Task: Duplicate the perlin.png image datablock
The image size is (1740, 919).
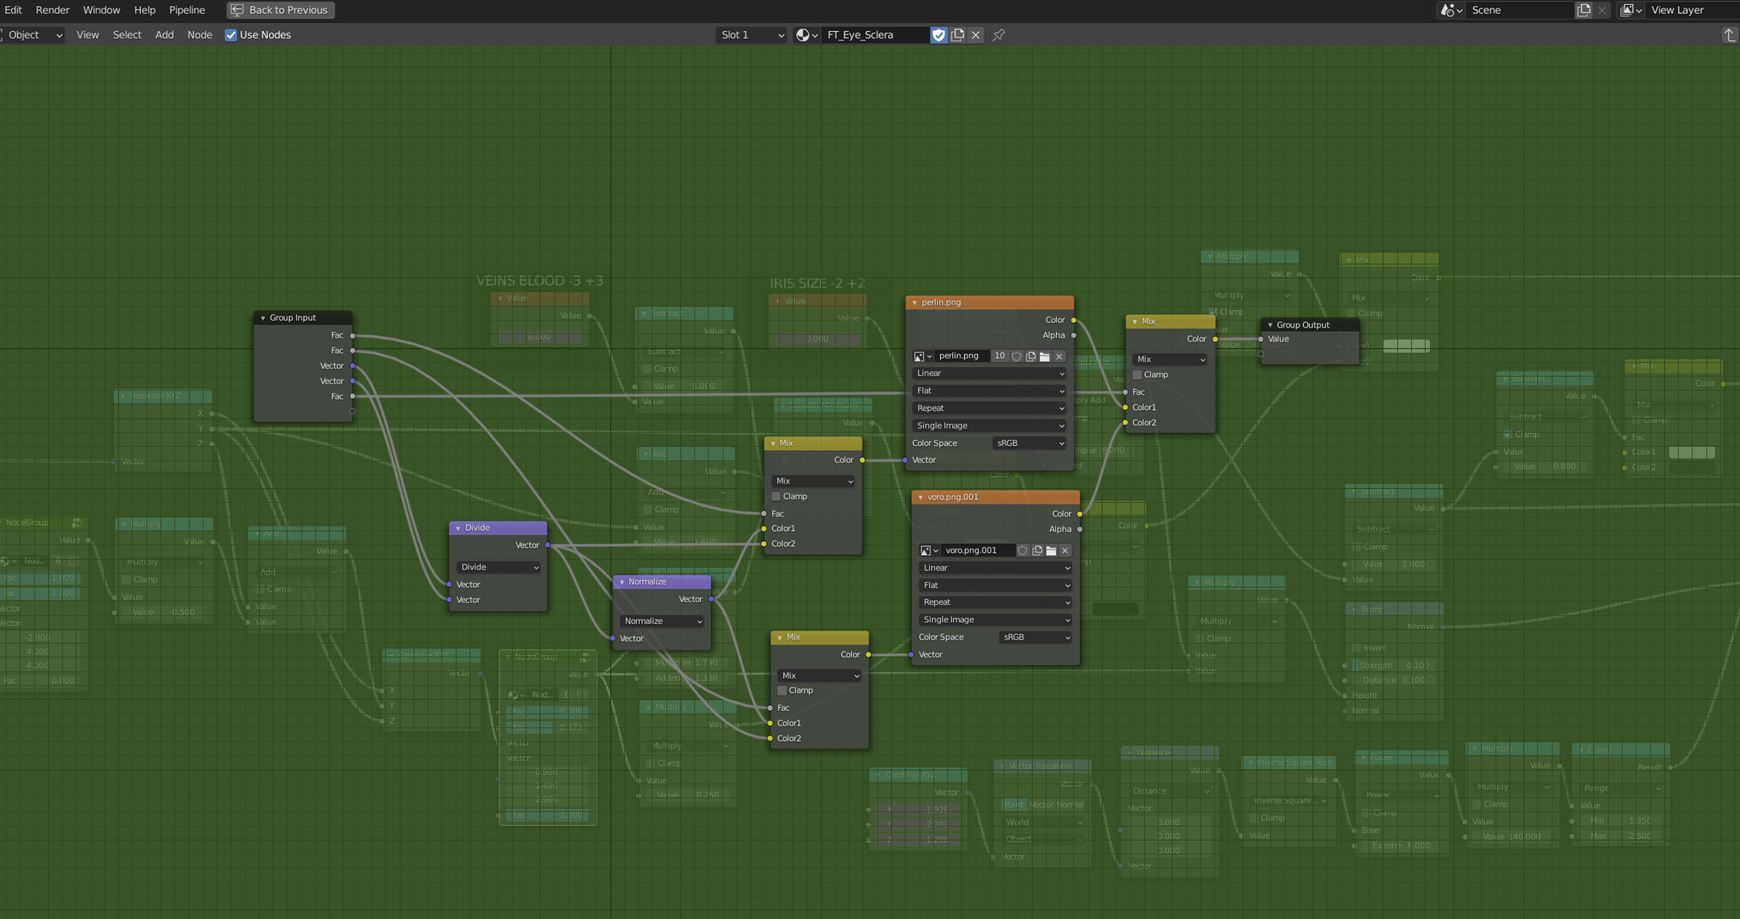Action: pyautogui.click(x=1030, y=356)
